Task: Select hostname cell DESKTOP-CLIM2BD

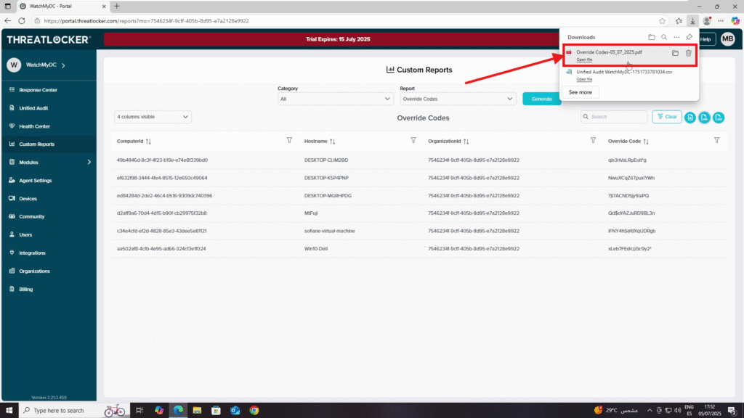Action: click(326, 160)
